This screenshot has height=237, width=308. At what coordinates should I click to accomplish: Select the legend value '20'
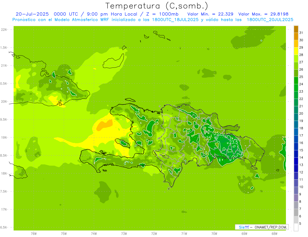coord(301,114)
